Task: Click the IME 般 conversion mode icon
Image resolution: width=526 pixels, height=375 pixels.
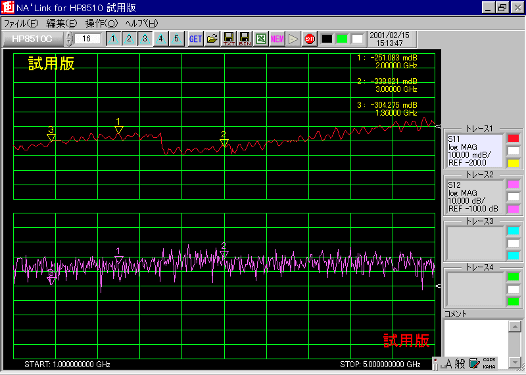Action: tap(460, 364)
